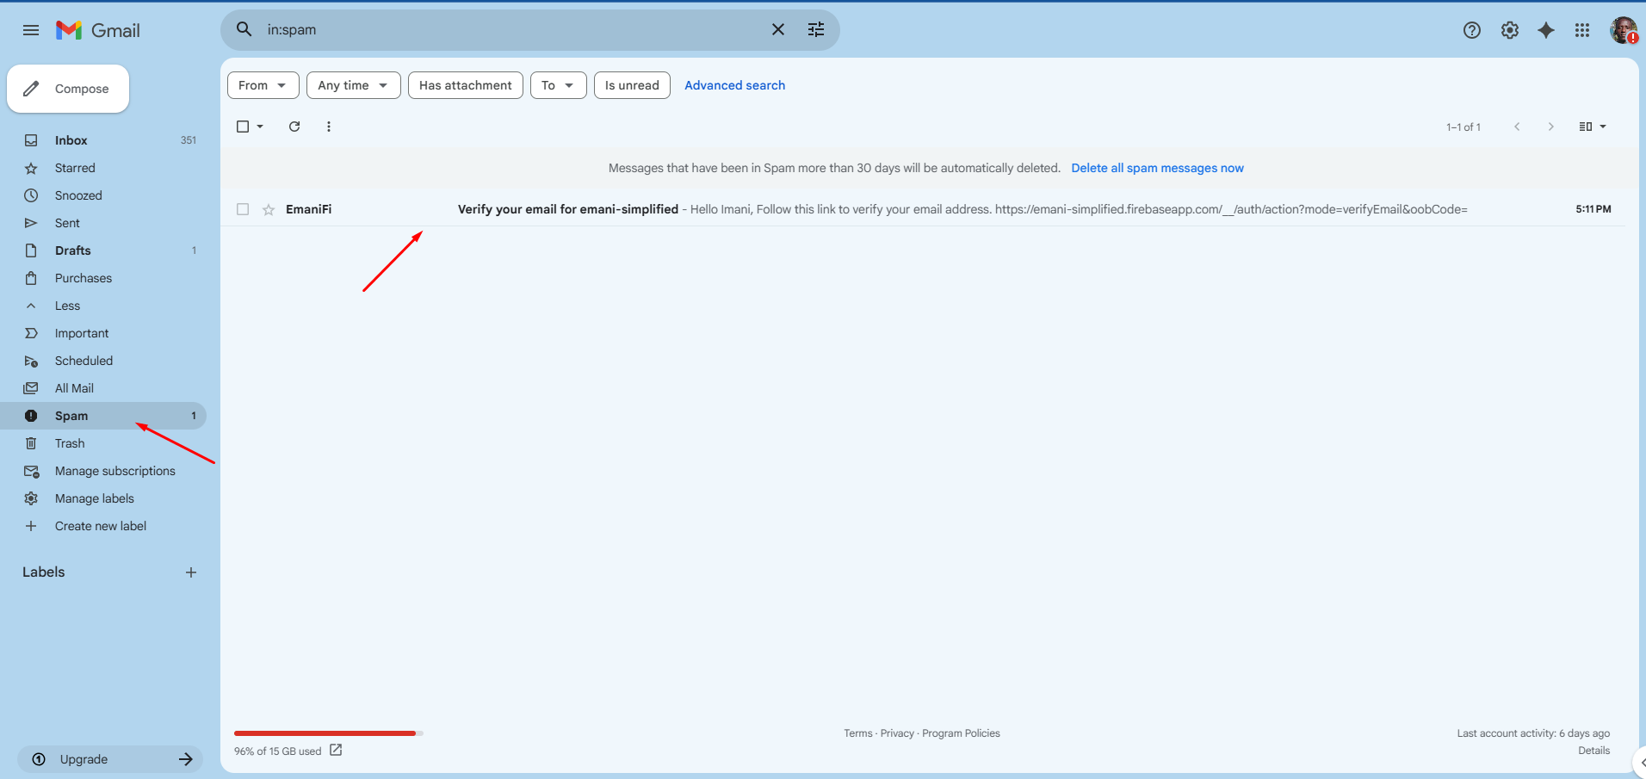Open the Google apps grid
The height and width of the screenshot is (779, 1646).
[x=1582, y=30]
